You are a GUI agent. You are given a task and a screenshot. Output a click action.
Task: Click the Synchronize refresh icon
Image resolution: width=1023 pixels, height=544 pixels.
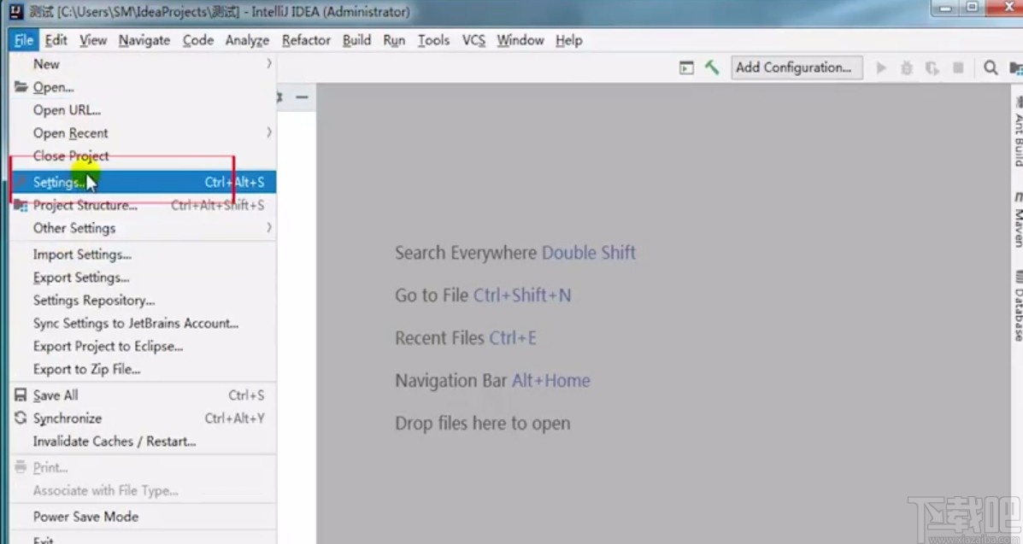[x=20, y=418]
